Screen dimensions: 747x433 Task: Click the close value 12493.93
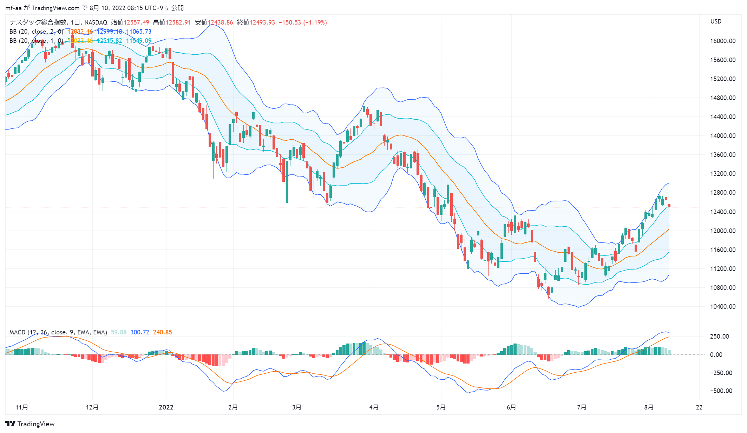262,22
